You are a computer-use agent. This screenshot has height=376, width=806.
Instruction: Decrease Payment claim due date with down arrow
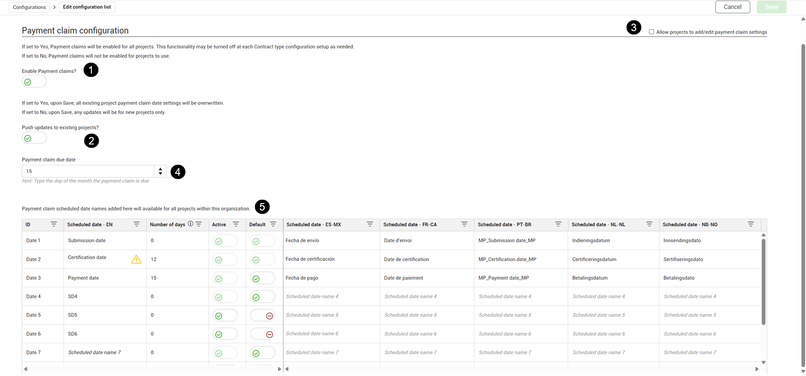[160, 173]
